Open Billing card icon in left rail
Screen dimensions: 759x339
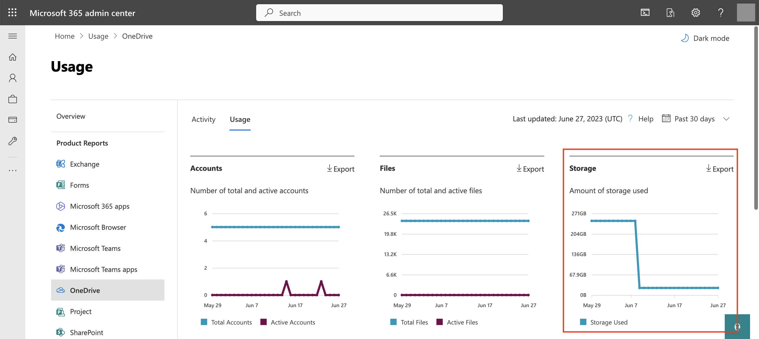[12, 120]
